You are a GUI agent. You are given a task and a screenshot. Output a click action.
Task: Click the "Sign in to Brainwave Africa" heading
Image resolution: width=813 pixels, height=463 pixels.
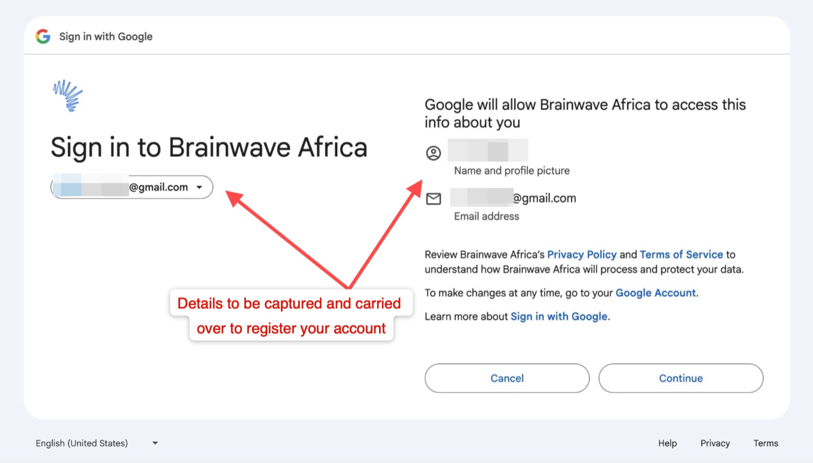click(x=209, y=148)
